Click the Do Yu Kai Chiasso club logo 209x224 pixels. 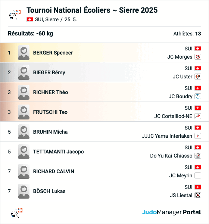198,156
